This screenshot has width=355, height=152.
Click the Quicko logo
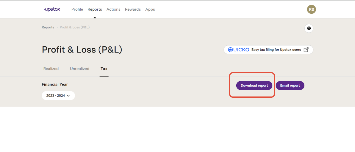tap(238, 50)
